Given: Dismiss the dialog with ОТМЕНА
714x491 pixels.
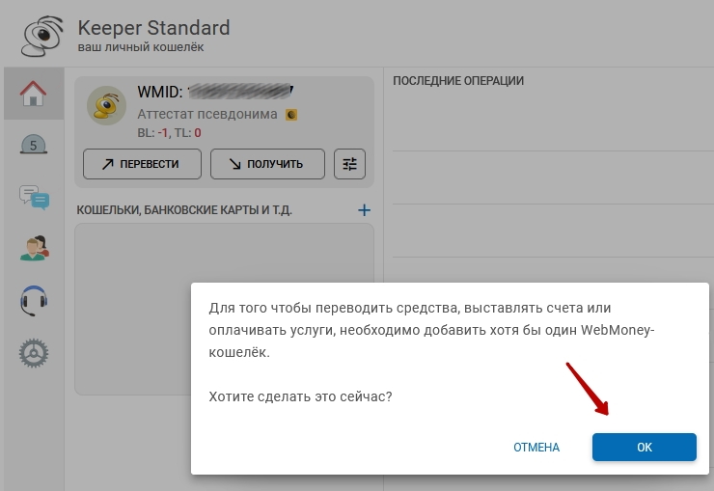Looking at the screenshot, I should [536, 448].
